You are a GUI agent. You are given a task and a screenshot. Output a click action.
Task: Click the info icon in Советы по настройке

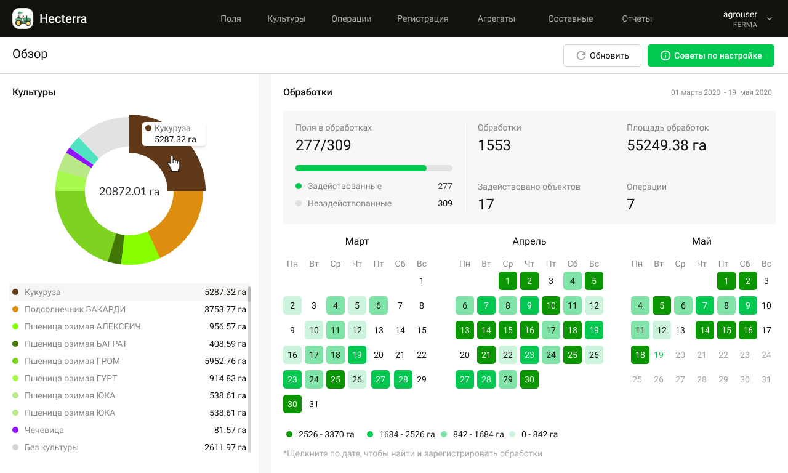(665, 55)
